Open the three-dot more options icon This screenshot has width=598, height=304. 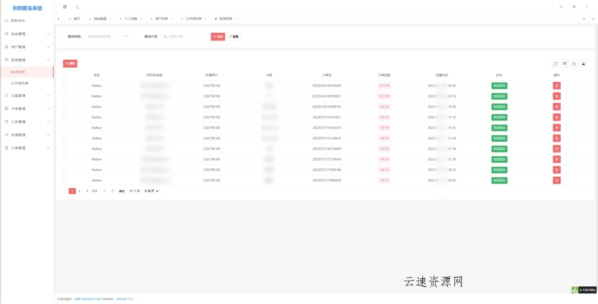(x=587, y=7)
